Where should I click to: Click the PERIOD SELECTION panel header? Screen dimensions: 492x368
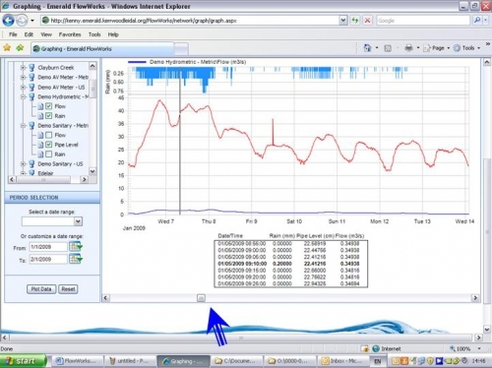(52, 198)
